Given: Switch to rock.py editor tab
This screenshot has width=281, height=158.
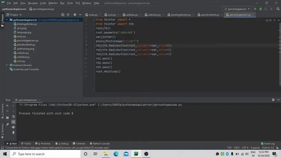Looking at the screenshot, I should tap(110, 15).
